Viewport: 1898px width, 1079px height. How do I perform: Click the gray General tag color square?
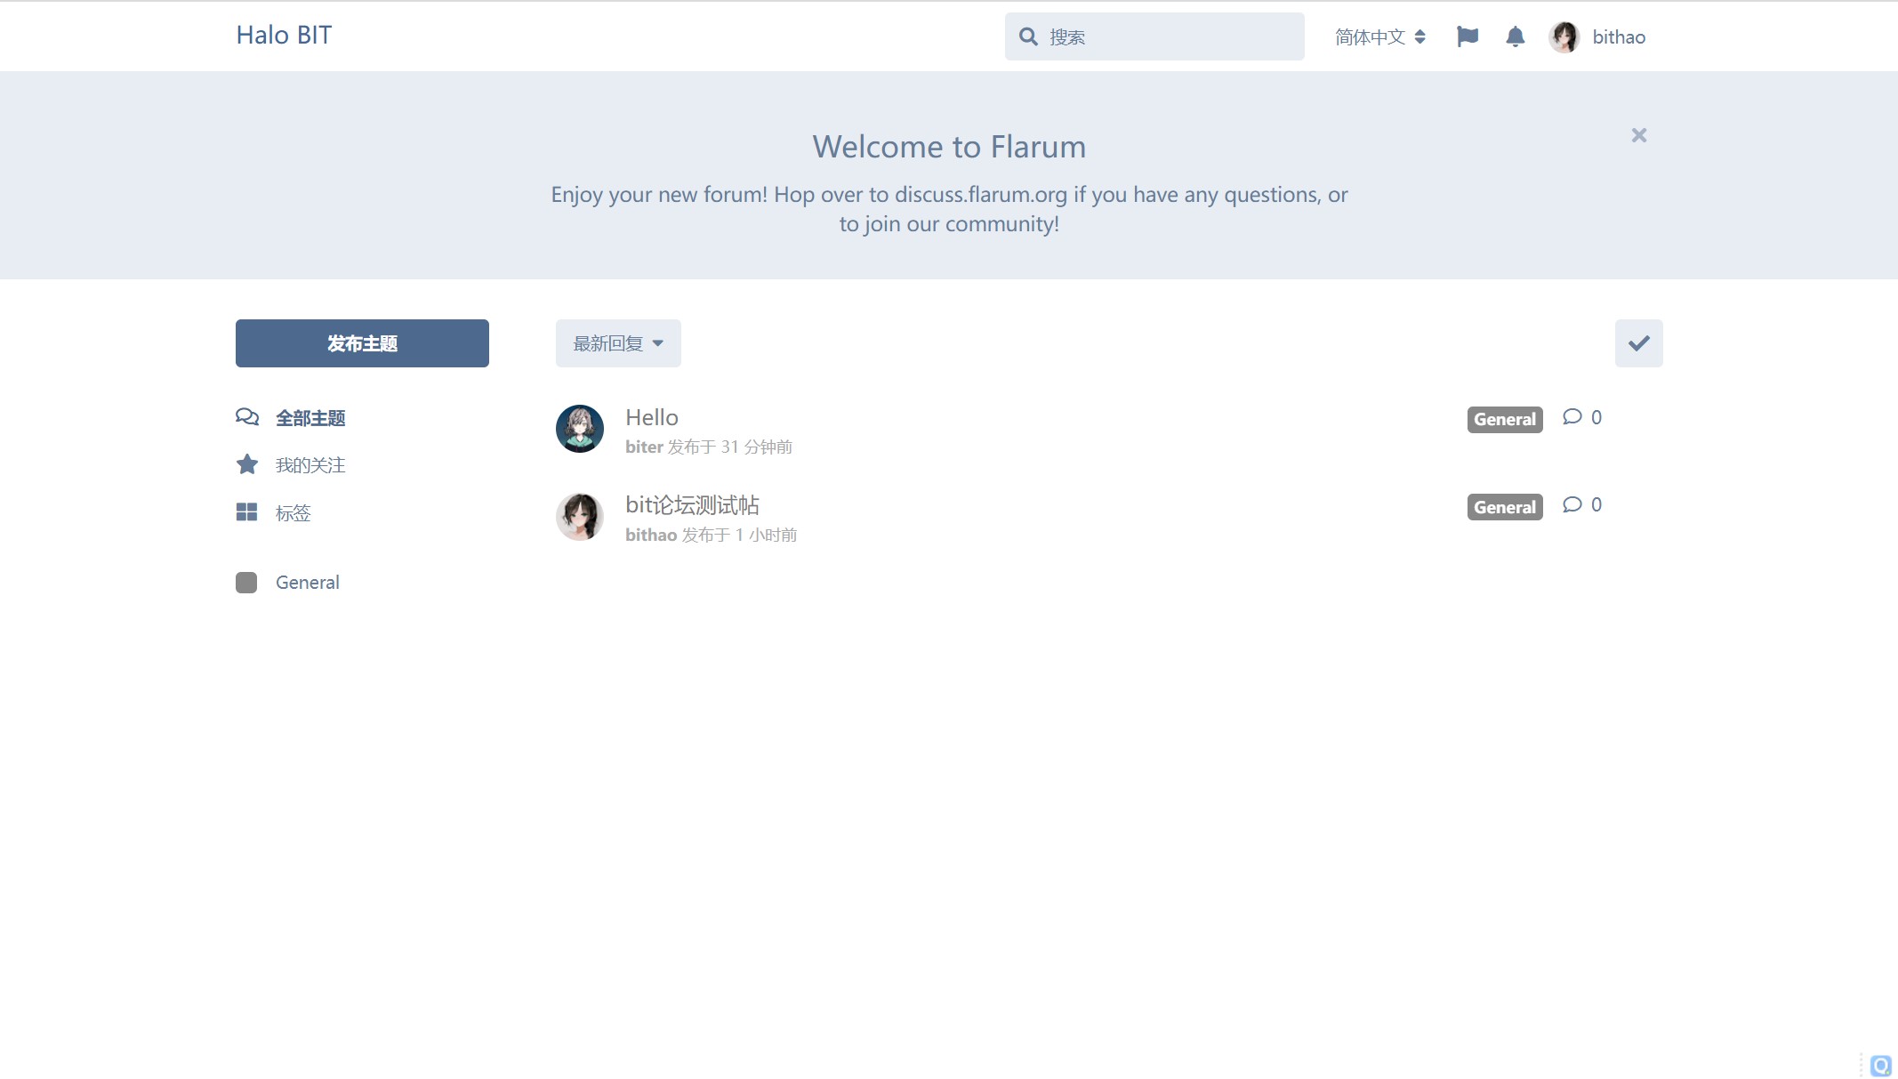pyautogui.click(x=246, y=583)
